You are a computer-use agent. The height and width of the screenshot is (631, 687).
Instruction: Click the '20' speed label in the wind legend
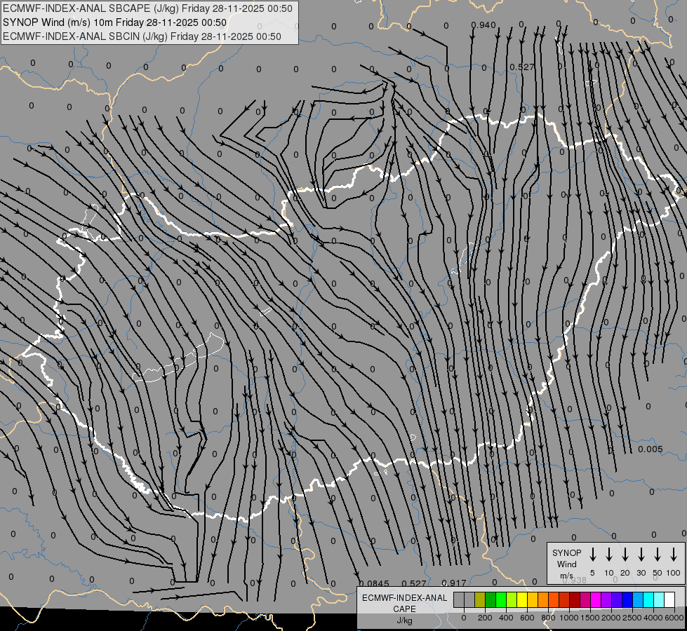[x=625, y=573]
